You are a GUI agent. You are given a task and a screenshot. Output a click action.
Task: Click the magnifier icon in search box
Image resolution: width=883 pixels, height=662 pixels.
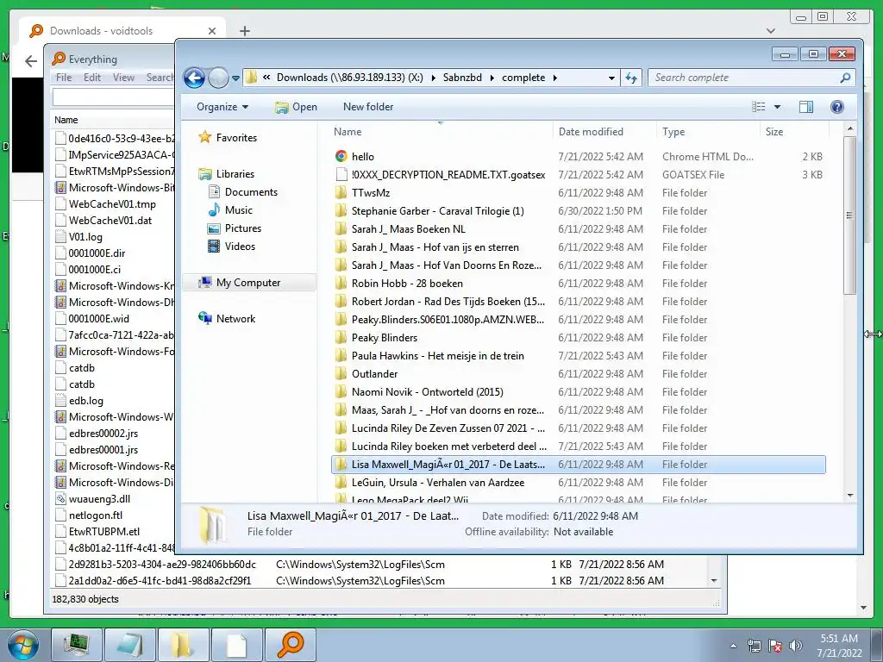tap(845, 78)
